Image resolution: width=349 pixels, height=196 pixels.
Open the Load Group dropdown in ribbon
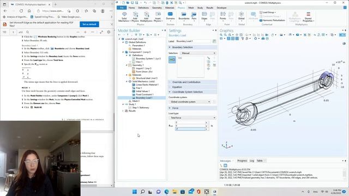point(268,13)
